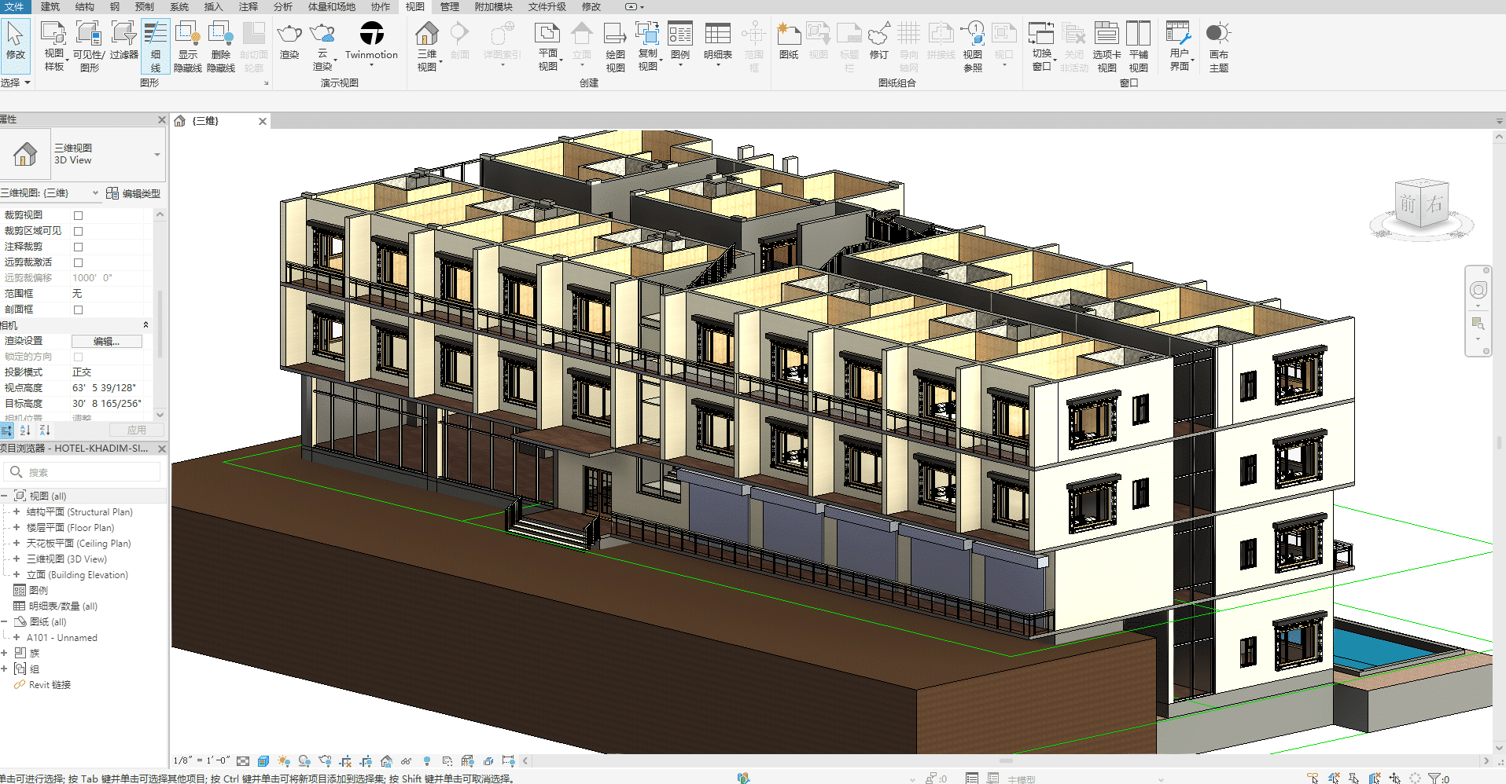Switch to the 注释 (Annotate) ribbon tab

pos(249,6)
